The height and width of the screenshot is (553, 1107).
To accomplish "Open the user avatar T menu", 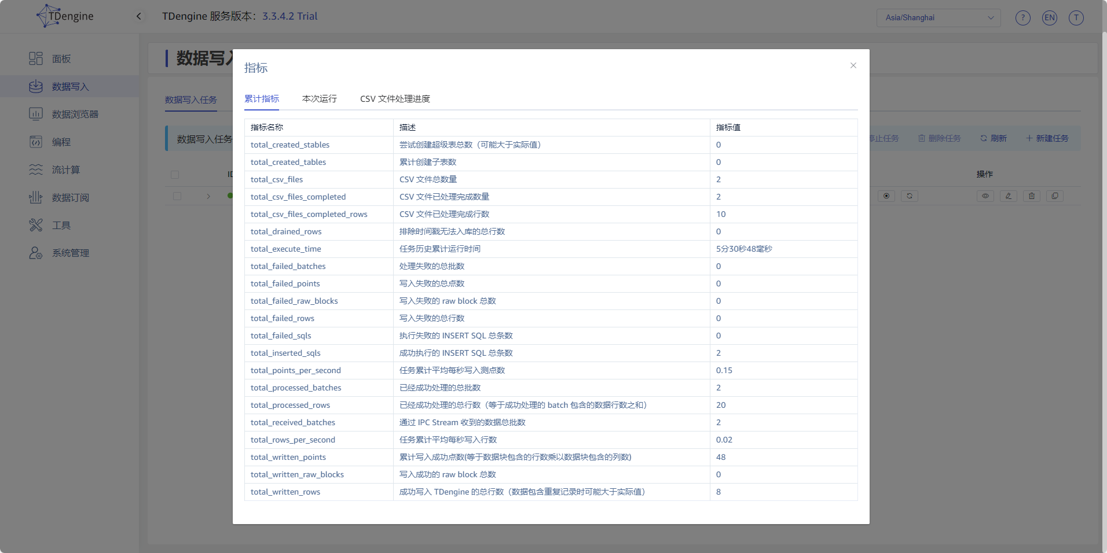I will (x=1076, y=18).
